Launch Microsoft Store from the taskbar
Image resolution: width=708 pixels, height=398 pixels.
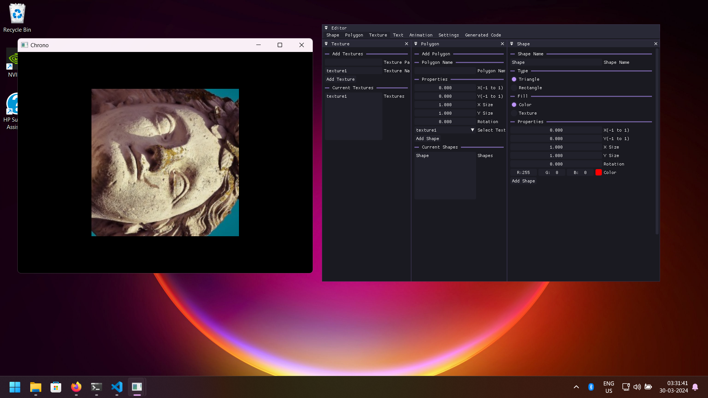point(56,387)
